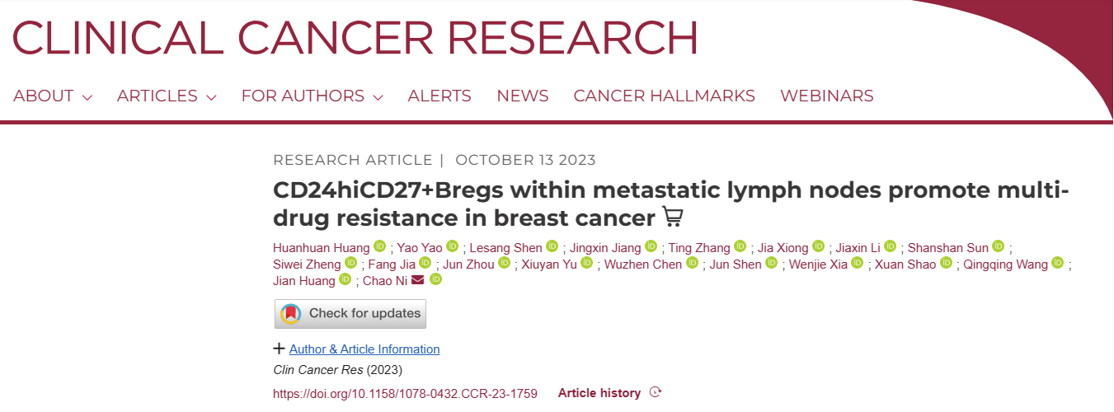Open the article DOI link
The image size is (1114, 412).
click(405, 394)
